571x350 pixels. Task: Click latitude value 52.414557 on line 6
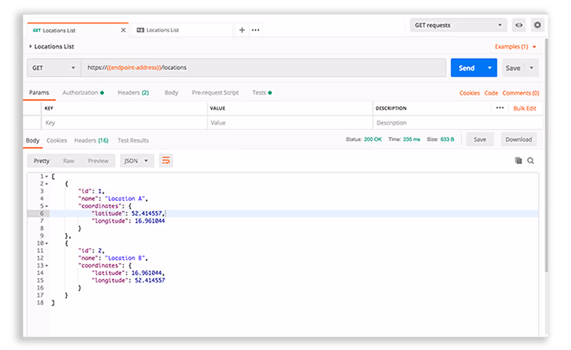coord(147,214)
